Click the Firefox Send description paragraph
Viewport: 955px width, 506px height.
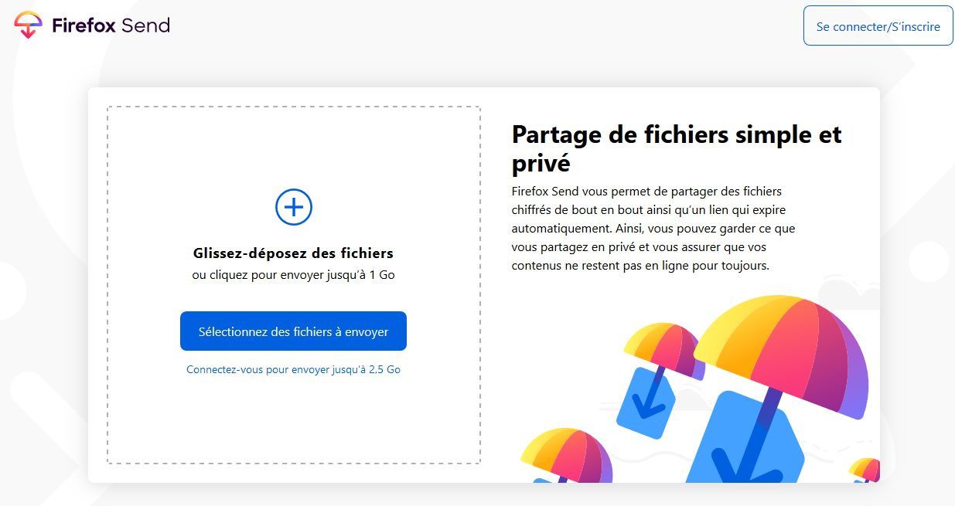coord(653,228)
